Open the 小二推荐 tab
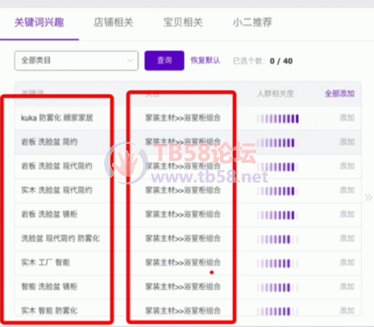This screenshot has width=374, height=327. click(x=252, y=23)
